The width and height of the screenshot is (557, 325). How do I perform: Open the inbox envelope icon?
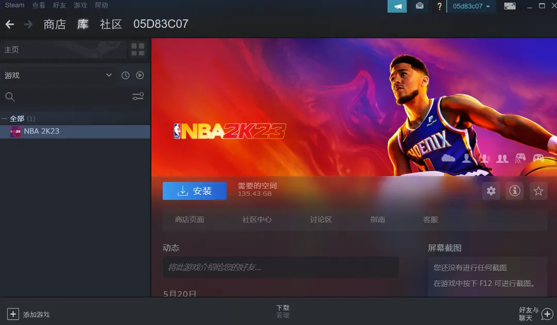(x=419, y=6)
